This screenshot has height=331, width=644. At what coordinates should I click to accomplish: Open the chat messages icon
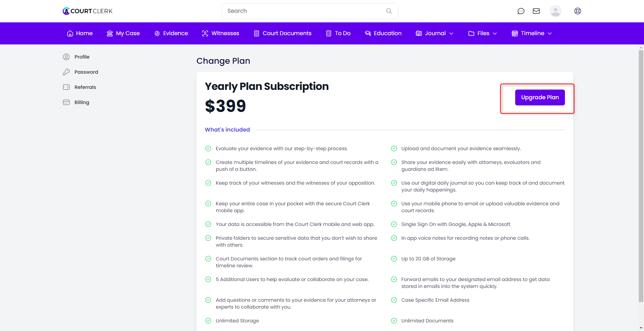click(521, 11)
